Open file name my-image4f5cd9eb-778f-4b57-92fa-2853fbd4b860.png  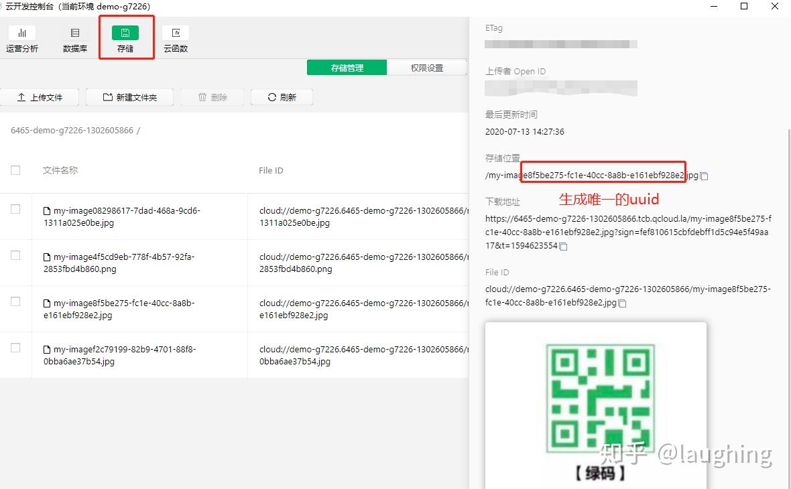click(119, 263)
